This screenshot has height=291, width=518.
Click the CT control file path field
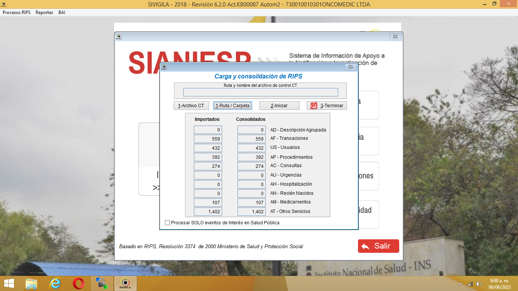pos(261,92)
